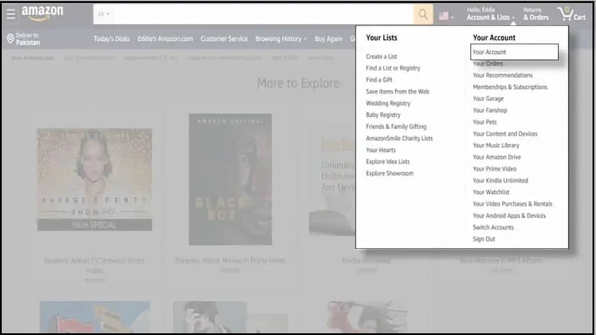Select Your Amazon Drive
The width and height of the screenshot is (596, 335).
tap(496, 157)
